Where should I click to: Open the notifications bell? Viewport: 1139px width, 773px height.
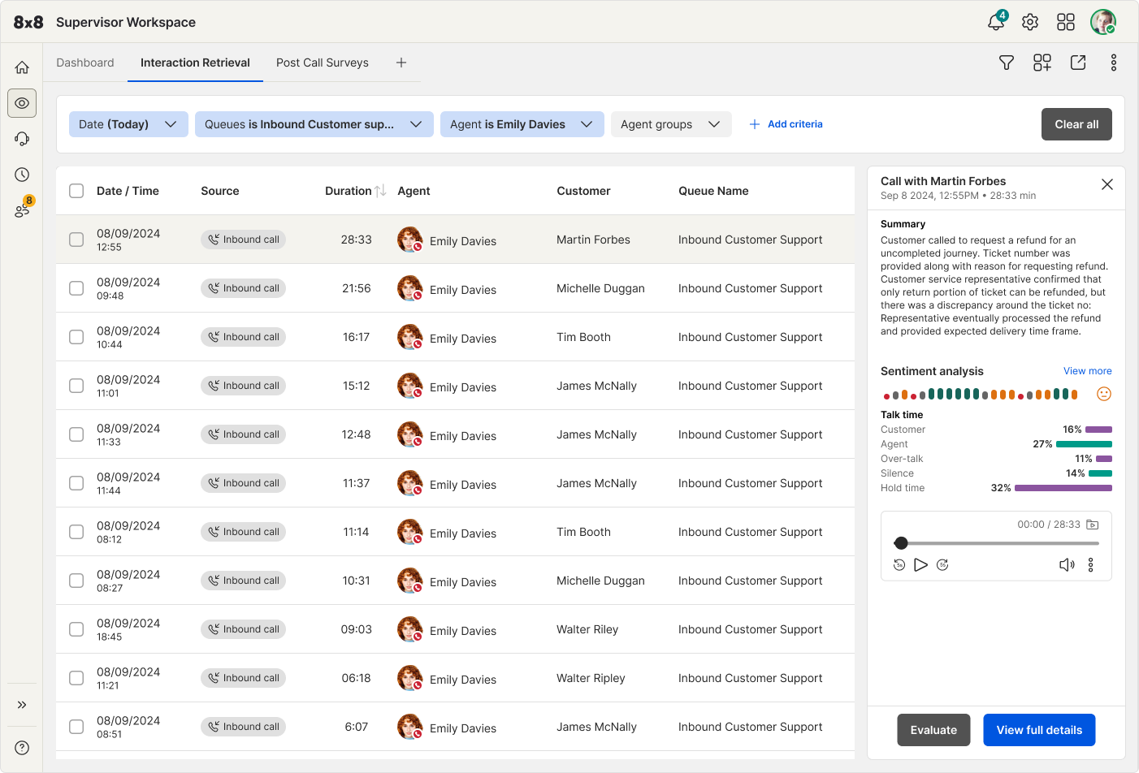pyautogui.click(x=996, y=22)
